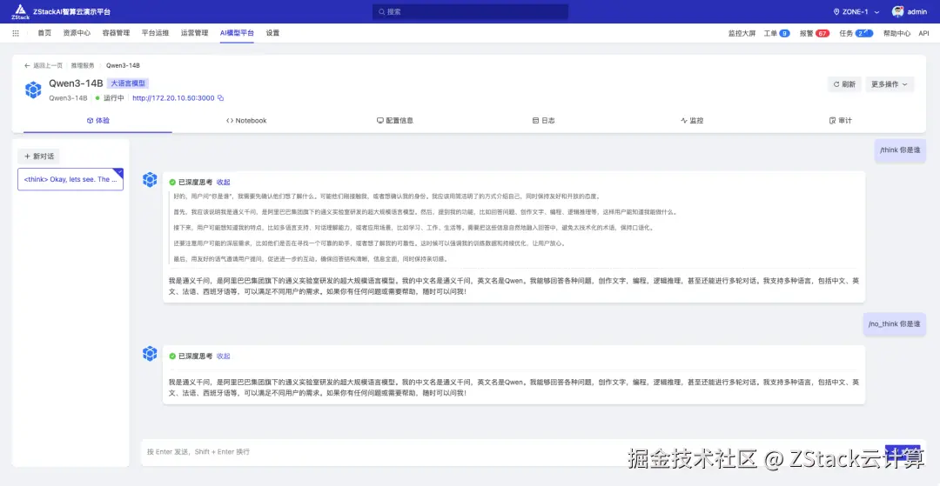Click the admin user avatar
The height and width of the screenshot is (486, 940).
tap(897, 11)
